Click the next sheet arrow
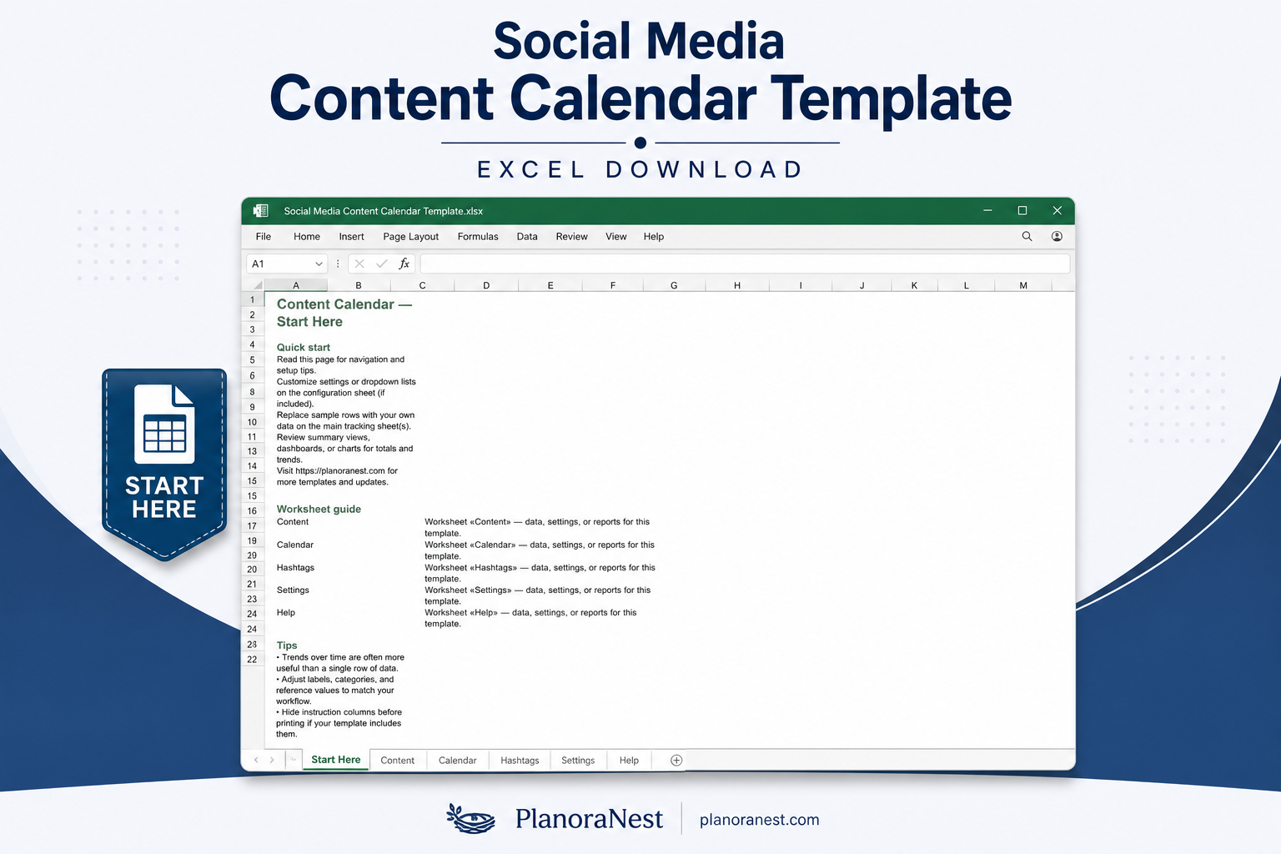The height and width of the screenshot is (854, 1281). (x=272, y=760)
